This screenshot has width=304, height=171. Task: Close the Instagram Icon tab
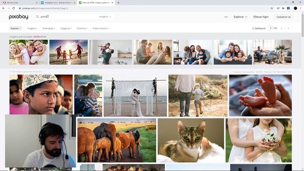click(x=75, y=3)
